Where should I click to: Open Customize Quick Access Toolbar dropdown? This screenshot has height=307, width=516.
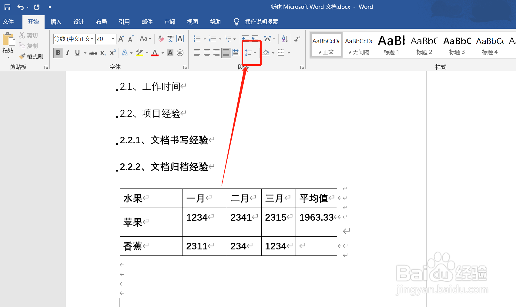pyautogui.click(x=50, y=7)
